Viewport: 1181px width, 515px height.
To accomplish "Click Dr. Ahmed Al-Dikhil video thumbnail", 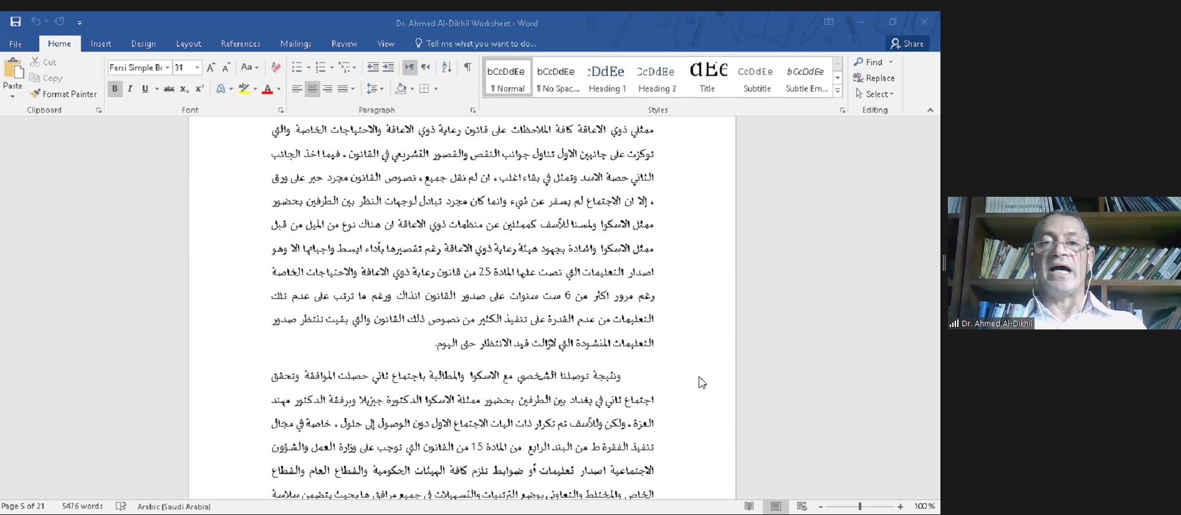I will [x=1064, y=263].
